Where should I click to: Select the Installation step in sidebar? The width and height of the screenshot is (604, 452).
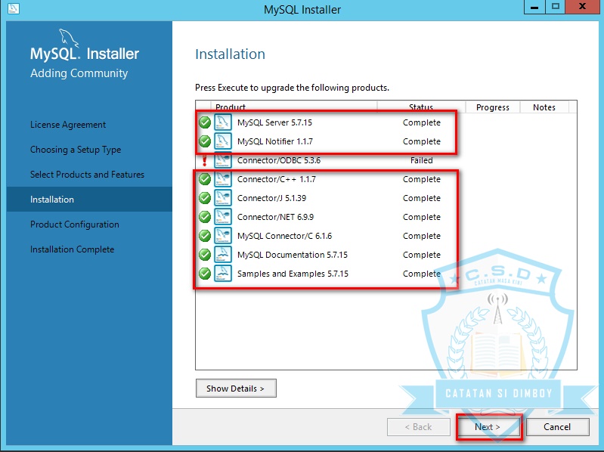[89, 199]
